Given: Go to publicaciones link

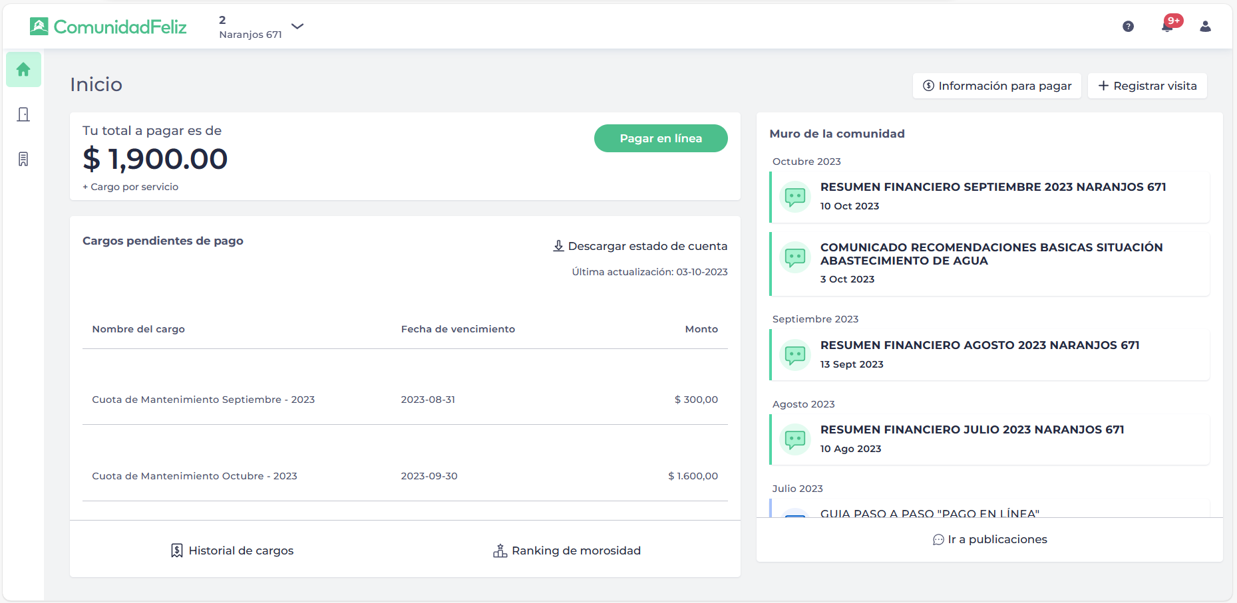Looking at the screenshot, I should (x=990, y=539).
